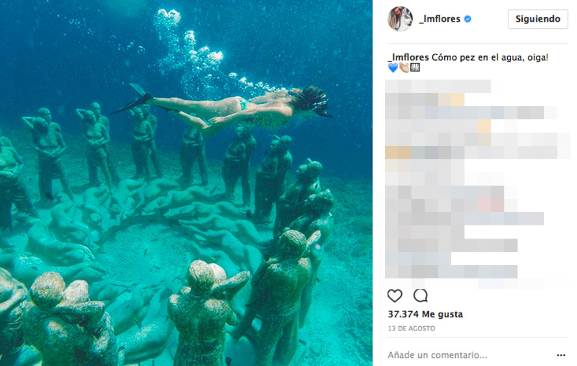Image resolution: width=577 pixels, height=366 pixels.
Task: Toggle the Siguiendo follow button
Action: coord(538,19)
